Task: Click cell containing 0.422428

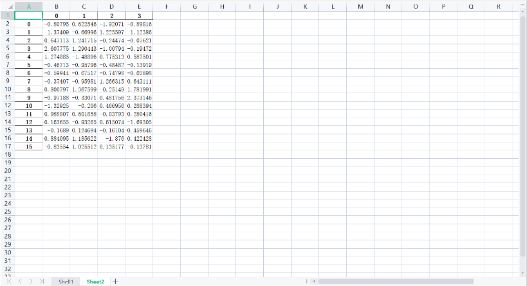Action: [x=139, y=138]
